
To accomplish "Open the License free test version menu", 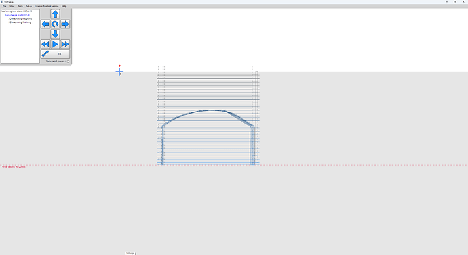I will pos(47,6).
